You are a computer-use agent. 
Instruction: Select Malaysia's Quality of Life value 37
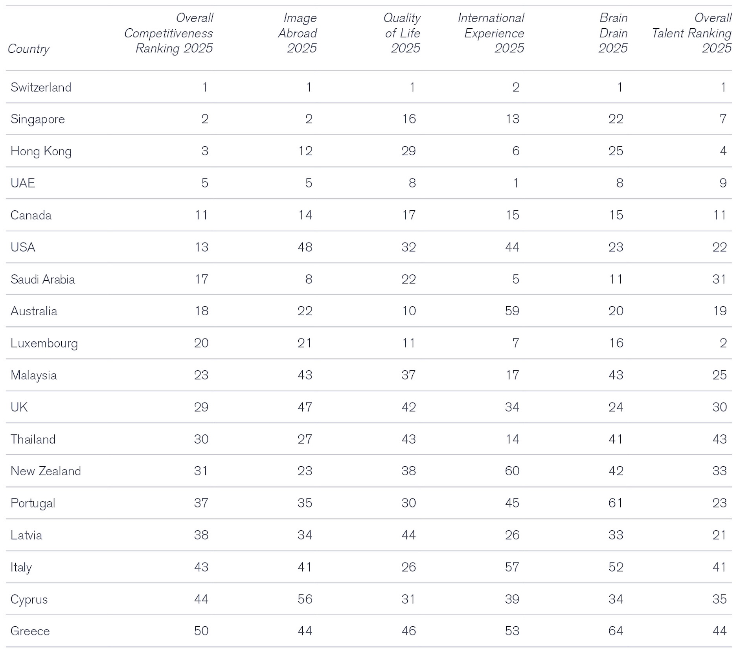click(x=409, y=375)
